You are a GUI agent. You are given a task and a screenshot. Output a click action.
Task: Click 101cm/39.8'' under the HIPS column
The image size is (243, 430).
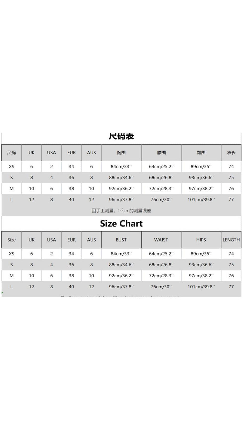[x=201, y=287]
